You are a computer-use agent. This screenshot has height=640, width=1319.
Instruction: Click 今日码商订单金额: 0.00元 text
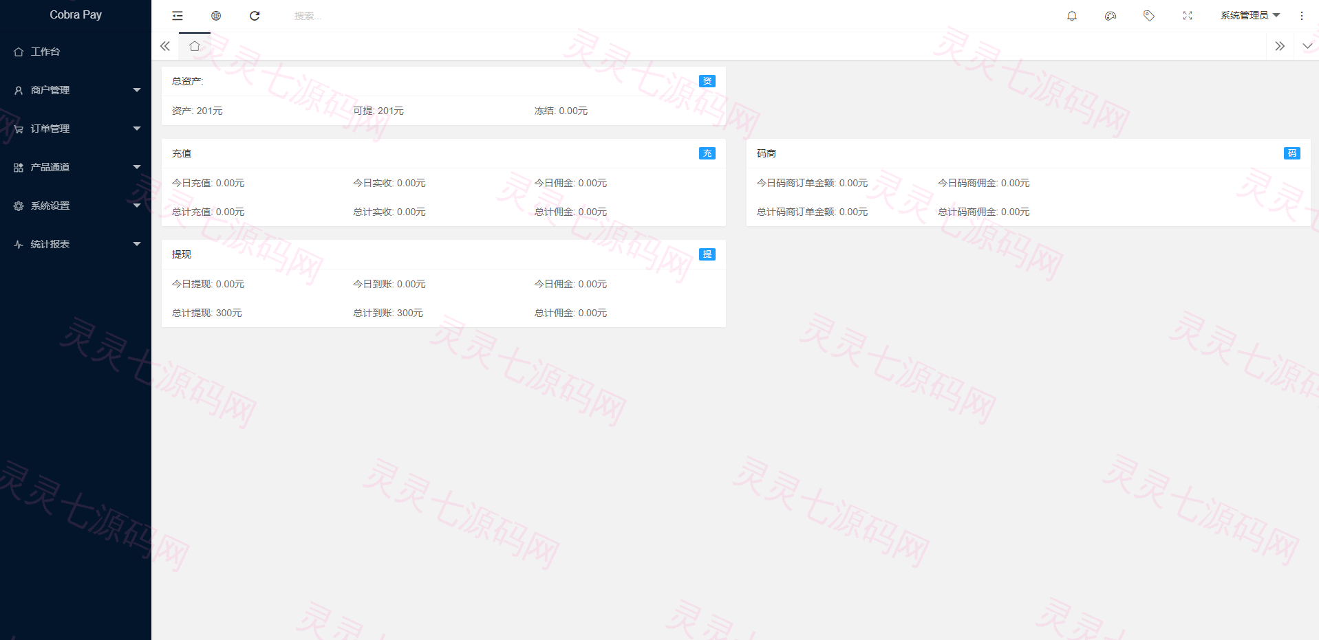[x=812, y=183]
